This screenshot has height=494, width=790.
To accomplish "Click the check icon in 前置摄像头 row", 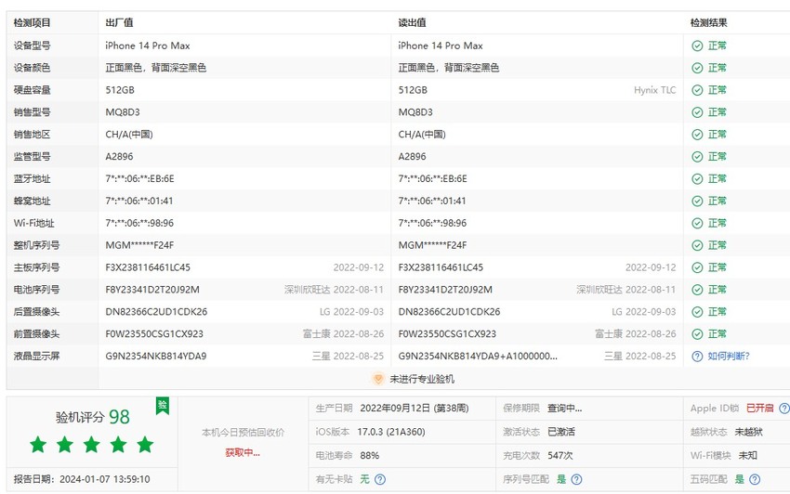I will point(697,334).
